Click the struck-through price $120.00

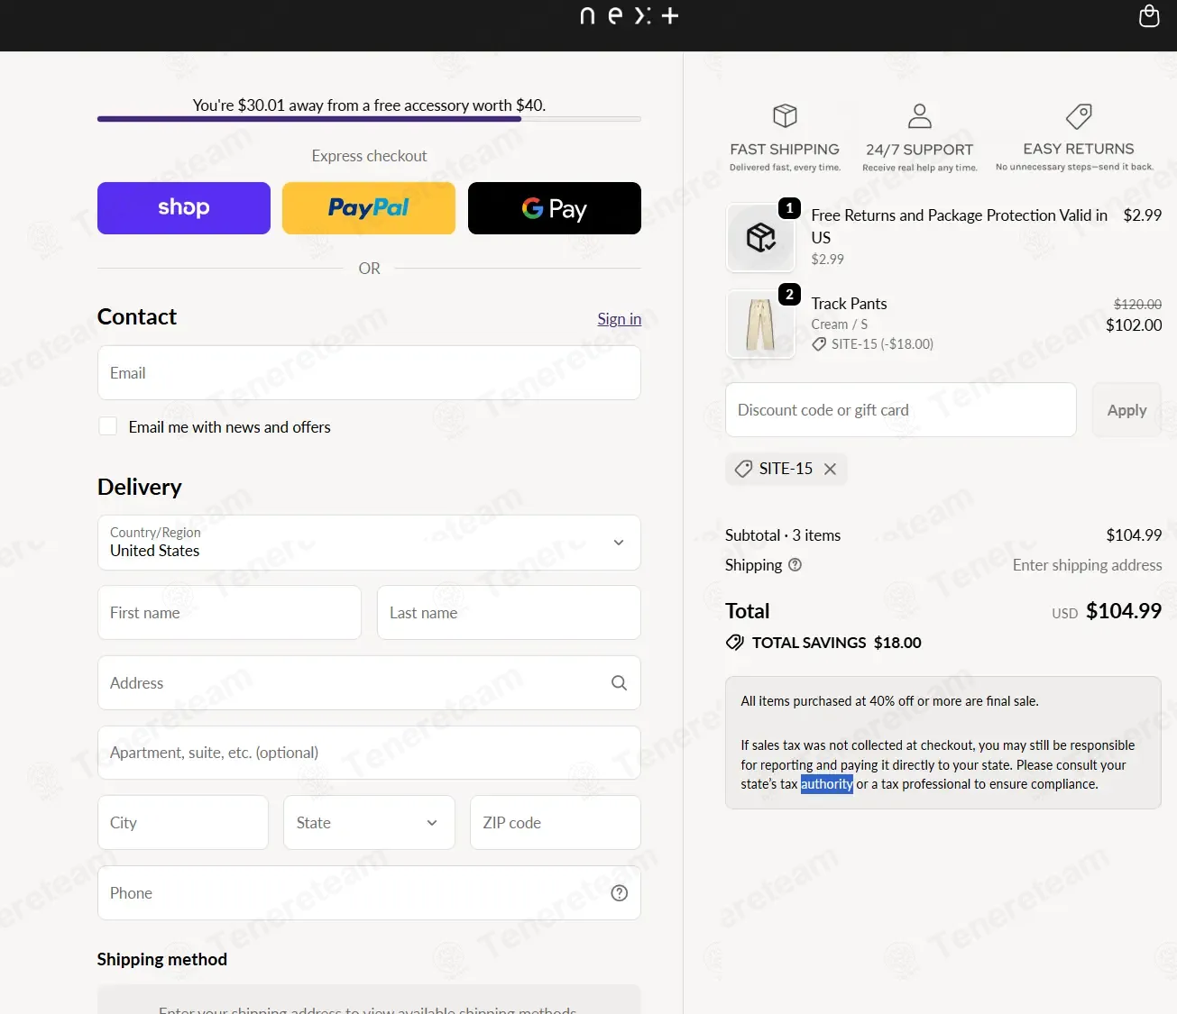coord(1138,305)
